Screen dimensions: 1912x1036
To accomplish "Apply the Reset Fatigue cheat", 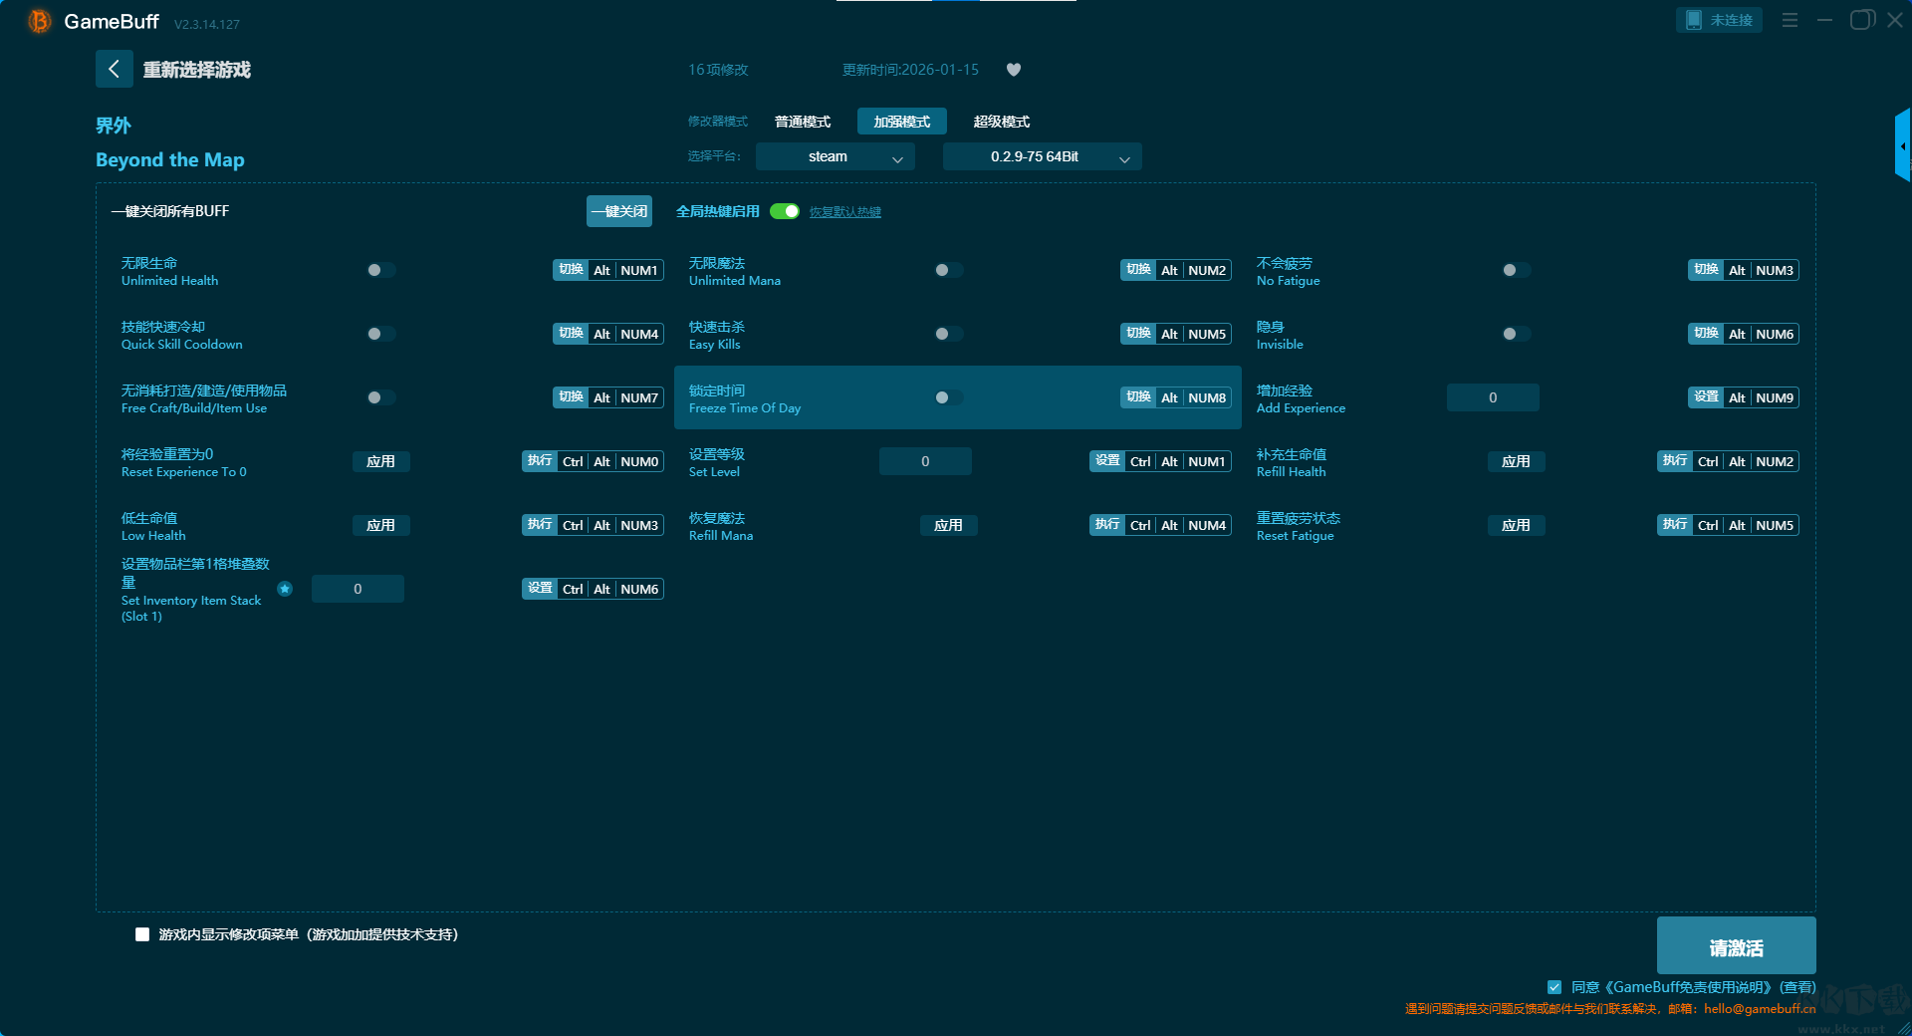I will point(1516,525).
